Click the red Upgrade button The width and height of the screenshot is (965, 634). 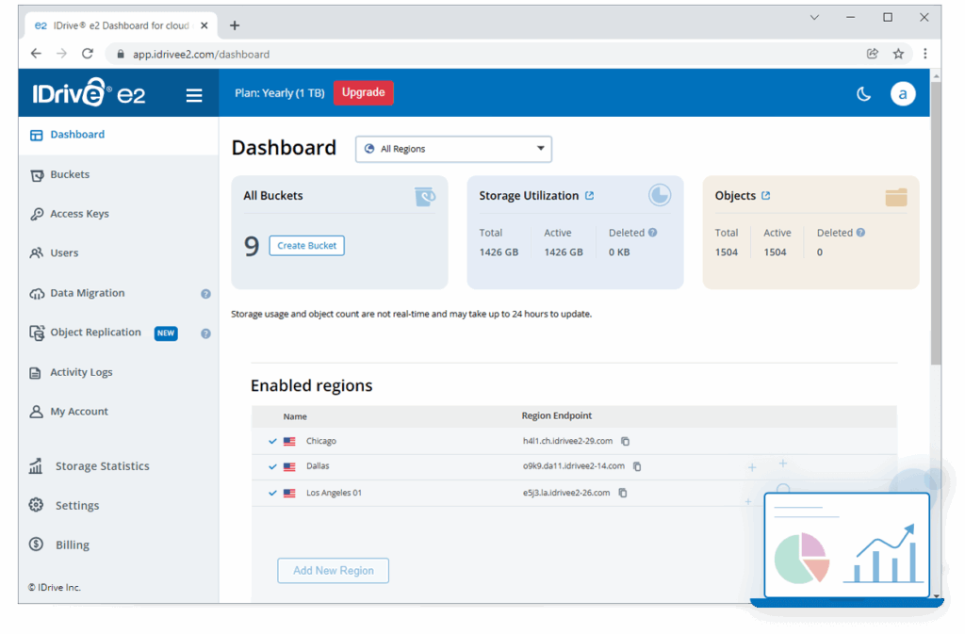click(363, 92)
